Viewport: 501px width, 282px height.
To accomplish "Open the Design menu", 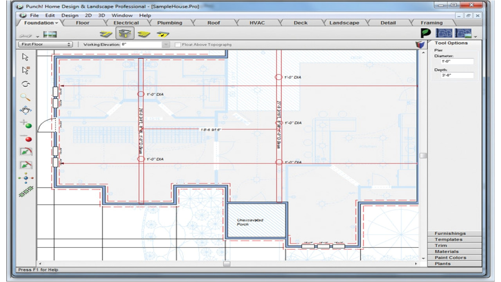I will 70,15.
